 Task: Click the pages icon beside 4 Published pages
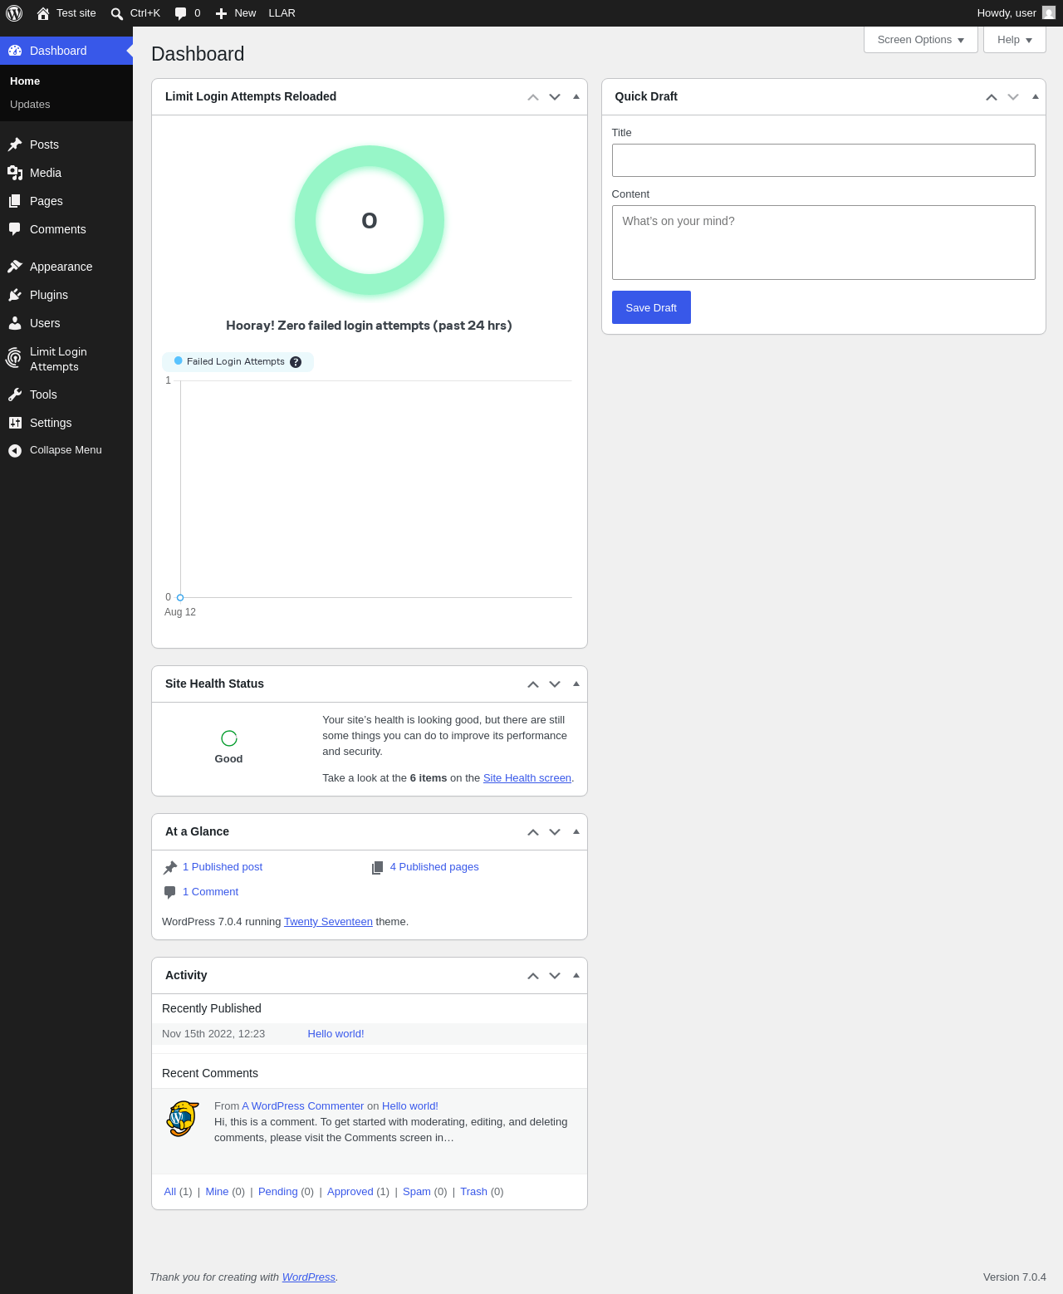click(x=377, y=867)
